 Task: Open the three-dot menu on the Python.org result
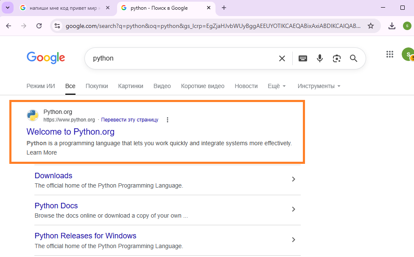coord(168,120)
